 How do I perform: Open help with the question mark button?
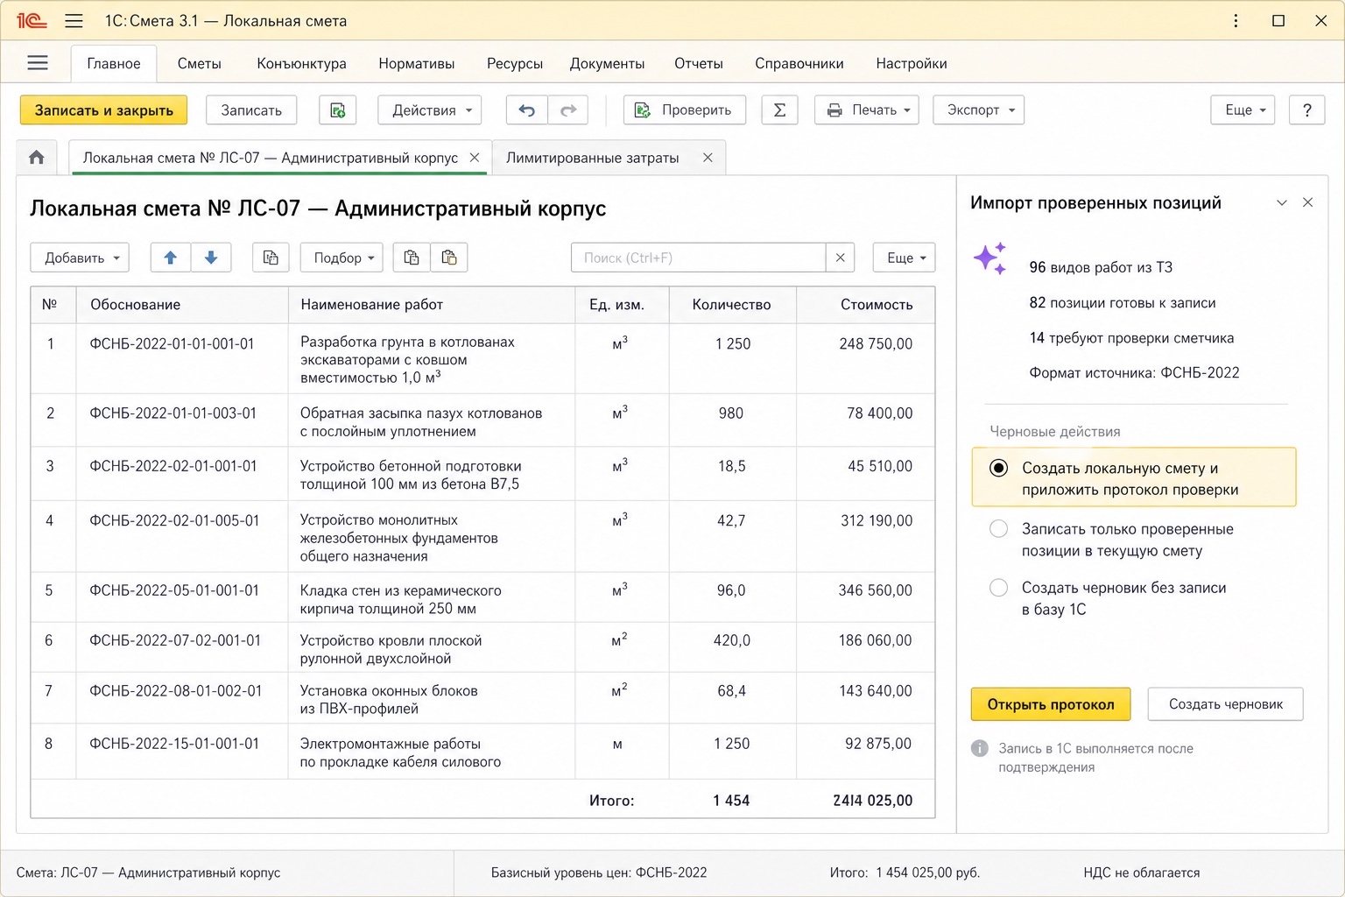pos(1306,109)
